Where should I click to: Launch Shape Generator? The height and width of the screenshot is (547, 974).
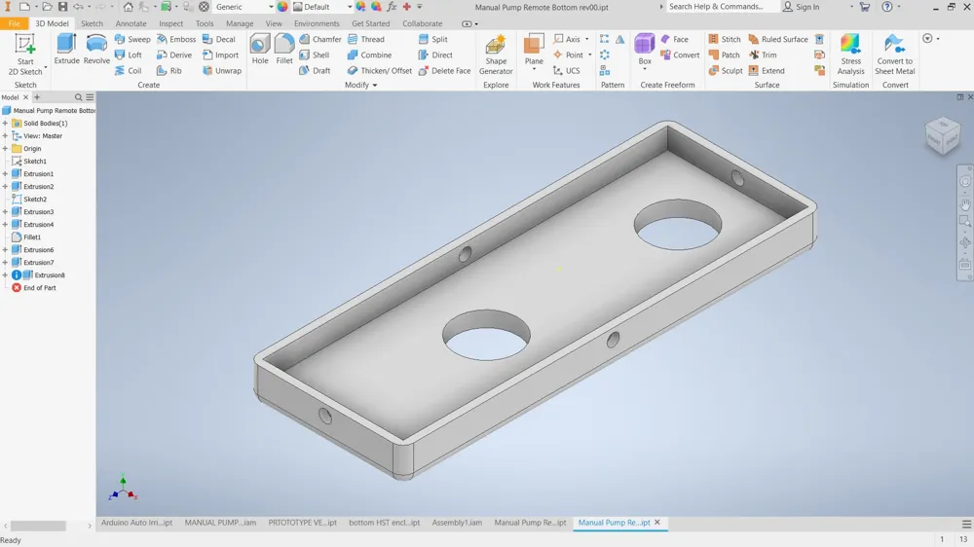496,55
